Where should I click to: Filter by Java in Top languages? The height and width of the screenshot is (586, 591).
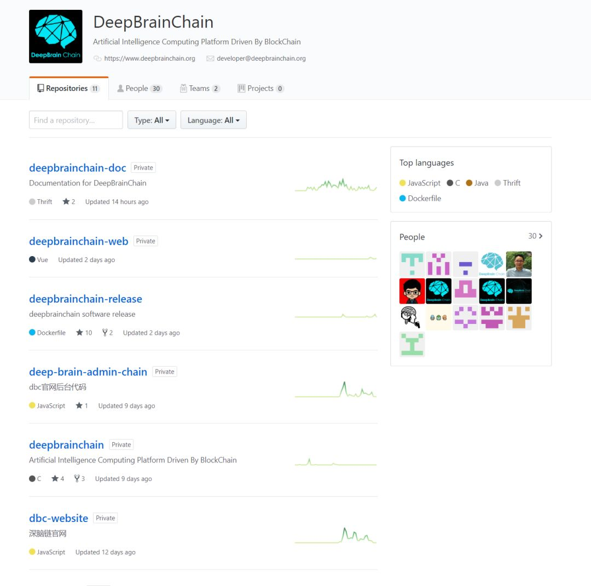(x=477, y=183)
